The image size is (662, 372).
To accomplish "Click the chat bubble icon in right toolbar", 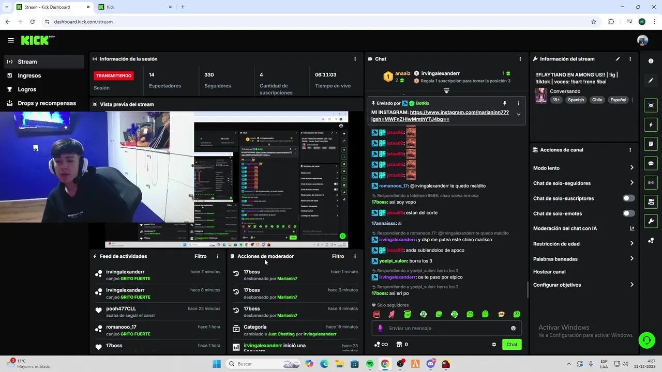I will coord(651,163).
